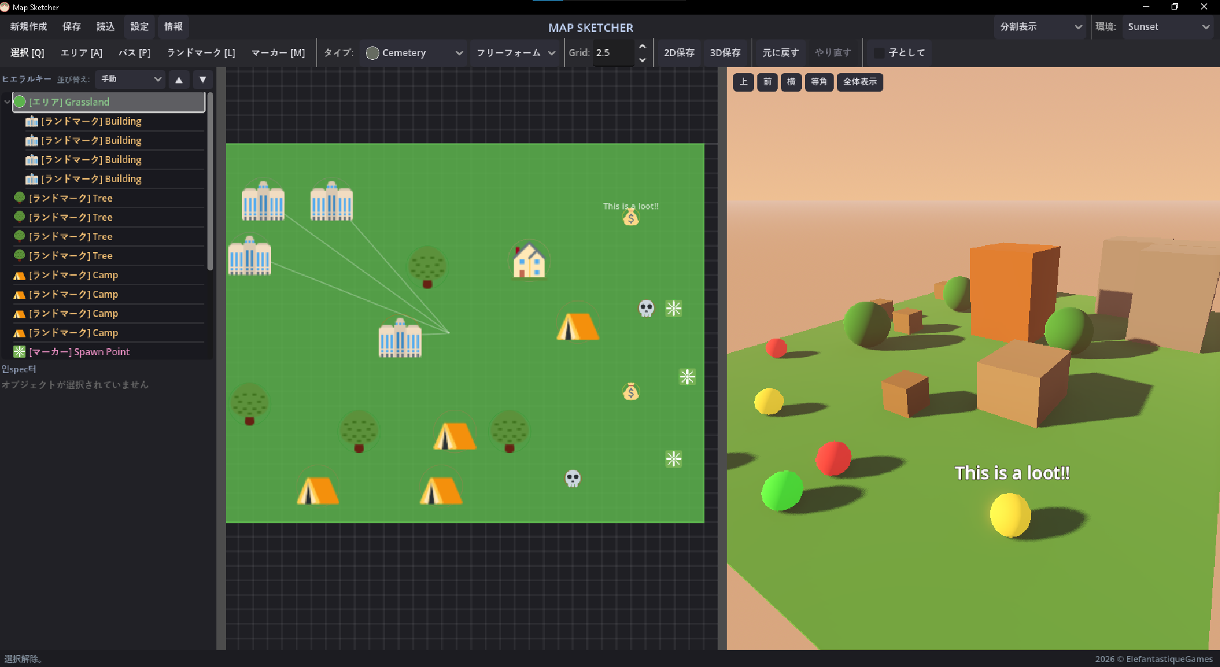Switch 3D view to 等角 isometric

pos(818,81)
